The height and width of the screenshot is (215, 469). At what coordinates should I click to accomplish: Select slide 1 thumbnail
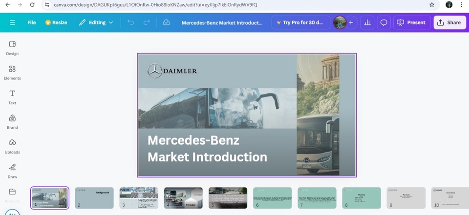point(50,197)
